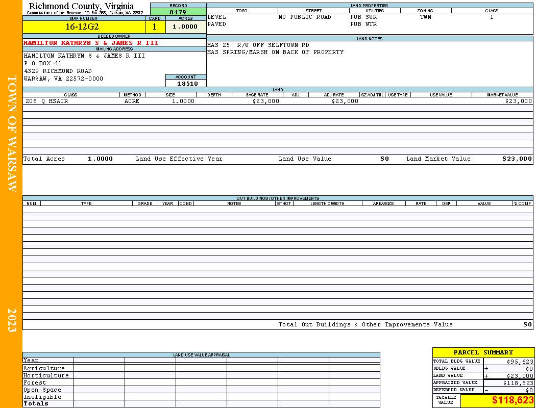Click the LAND USE VALUE APPRAISAL header
Image resolution: width=536 pixels, height=408 pixels.
pyautogui.click(x=201, y=355)
